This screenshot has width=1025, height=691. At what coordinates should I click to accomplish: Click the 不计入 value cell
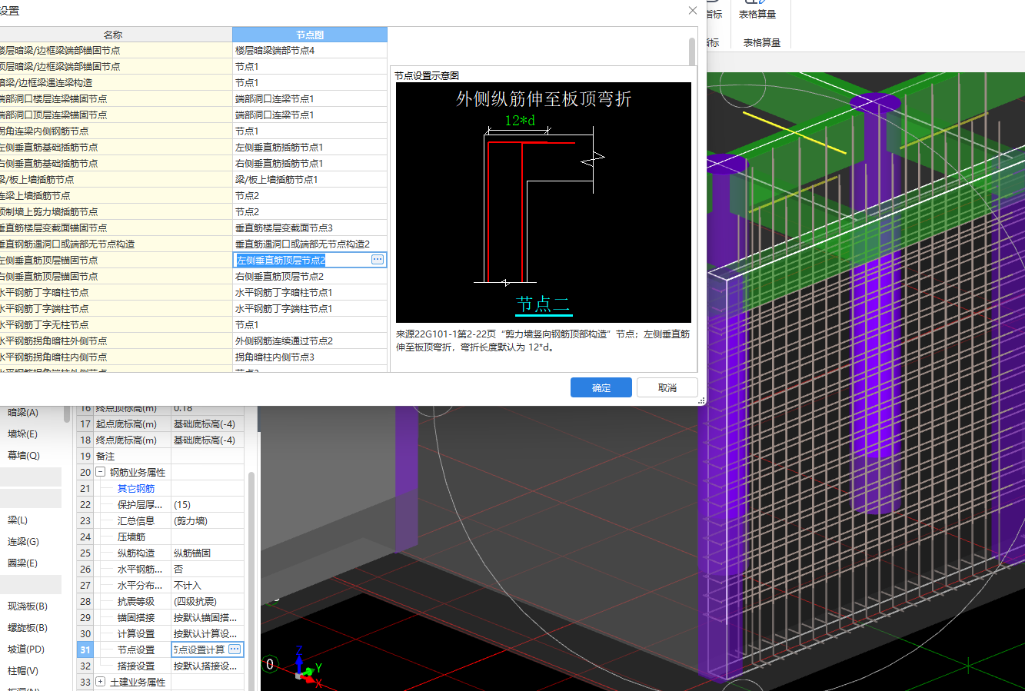point(207,585)
